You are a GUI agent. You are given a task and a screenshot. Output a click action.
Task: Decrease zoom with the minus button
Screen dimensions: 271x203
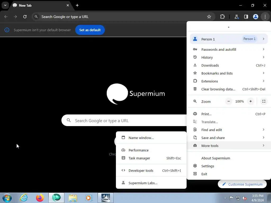228,101
